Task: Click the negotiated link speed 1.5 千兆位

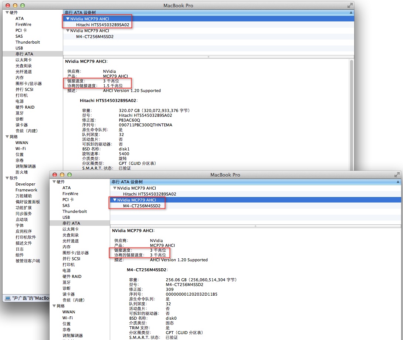Action: [113, 86]
